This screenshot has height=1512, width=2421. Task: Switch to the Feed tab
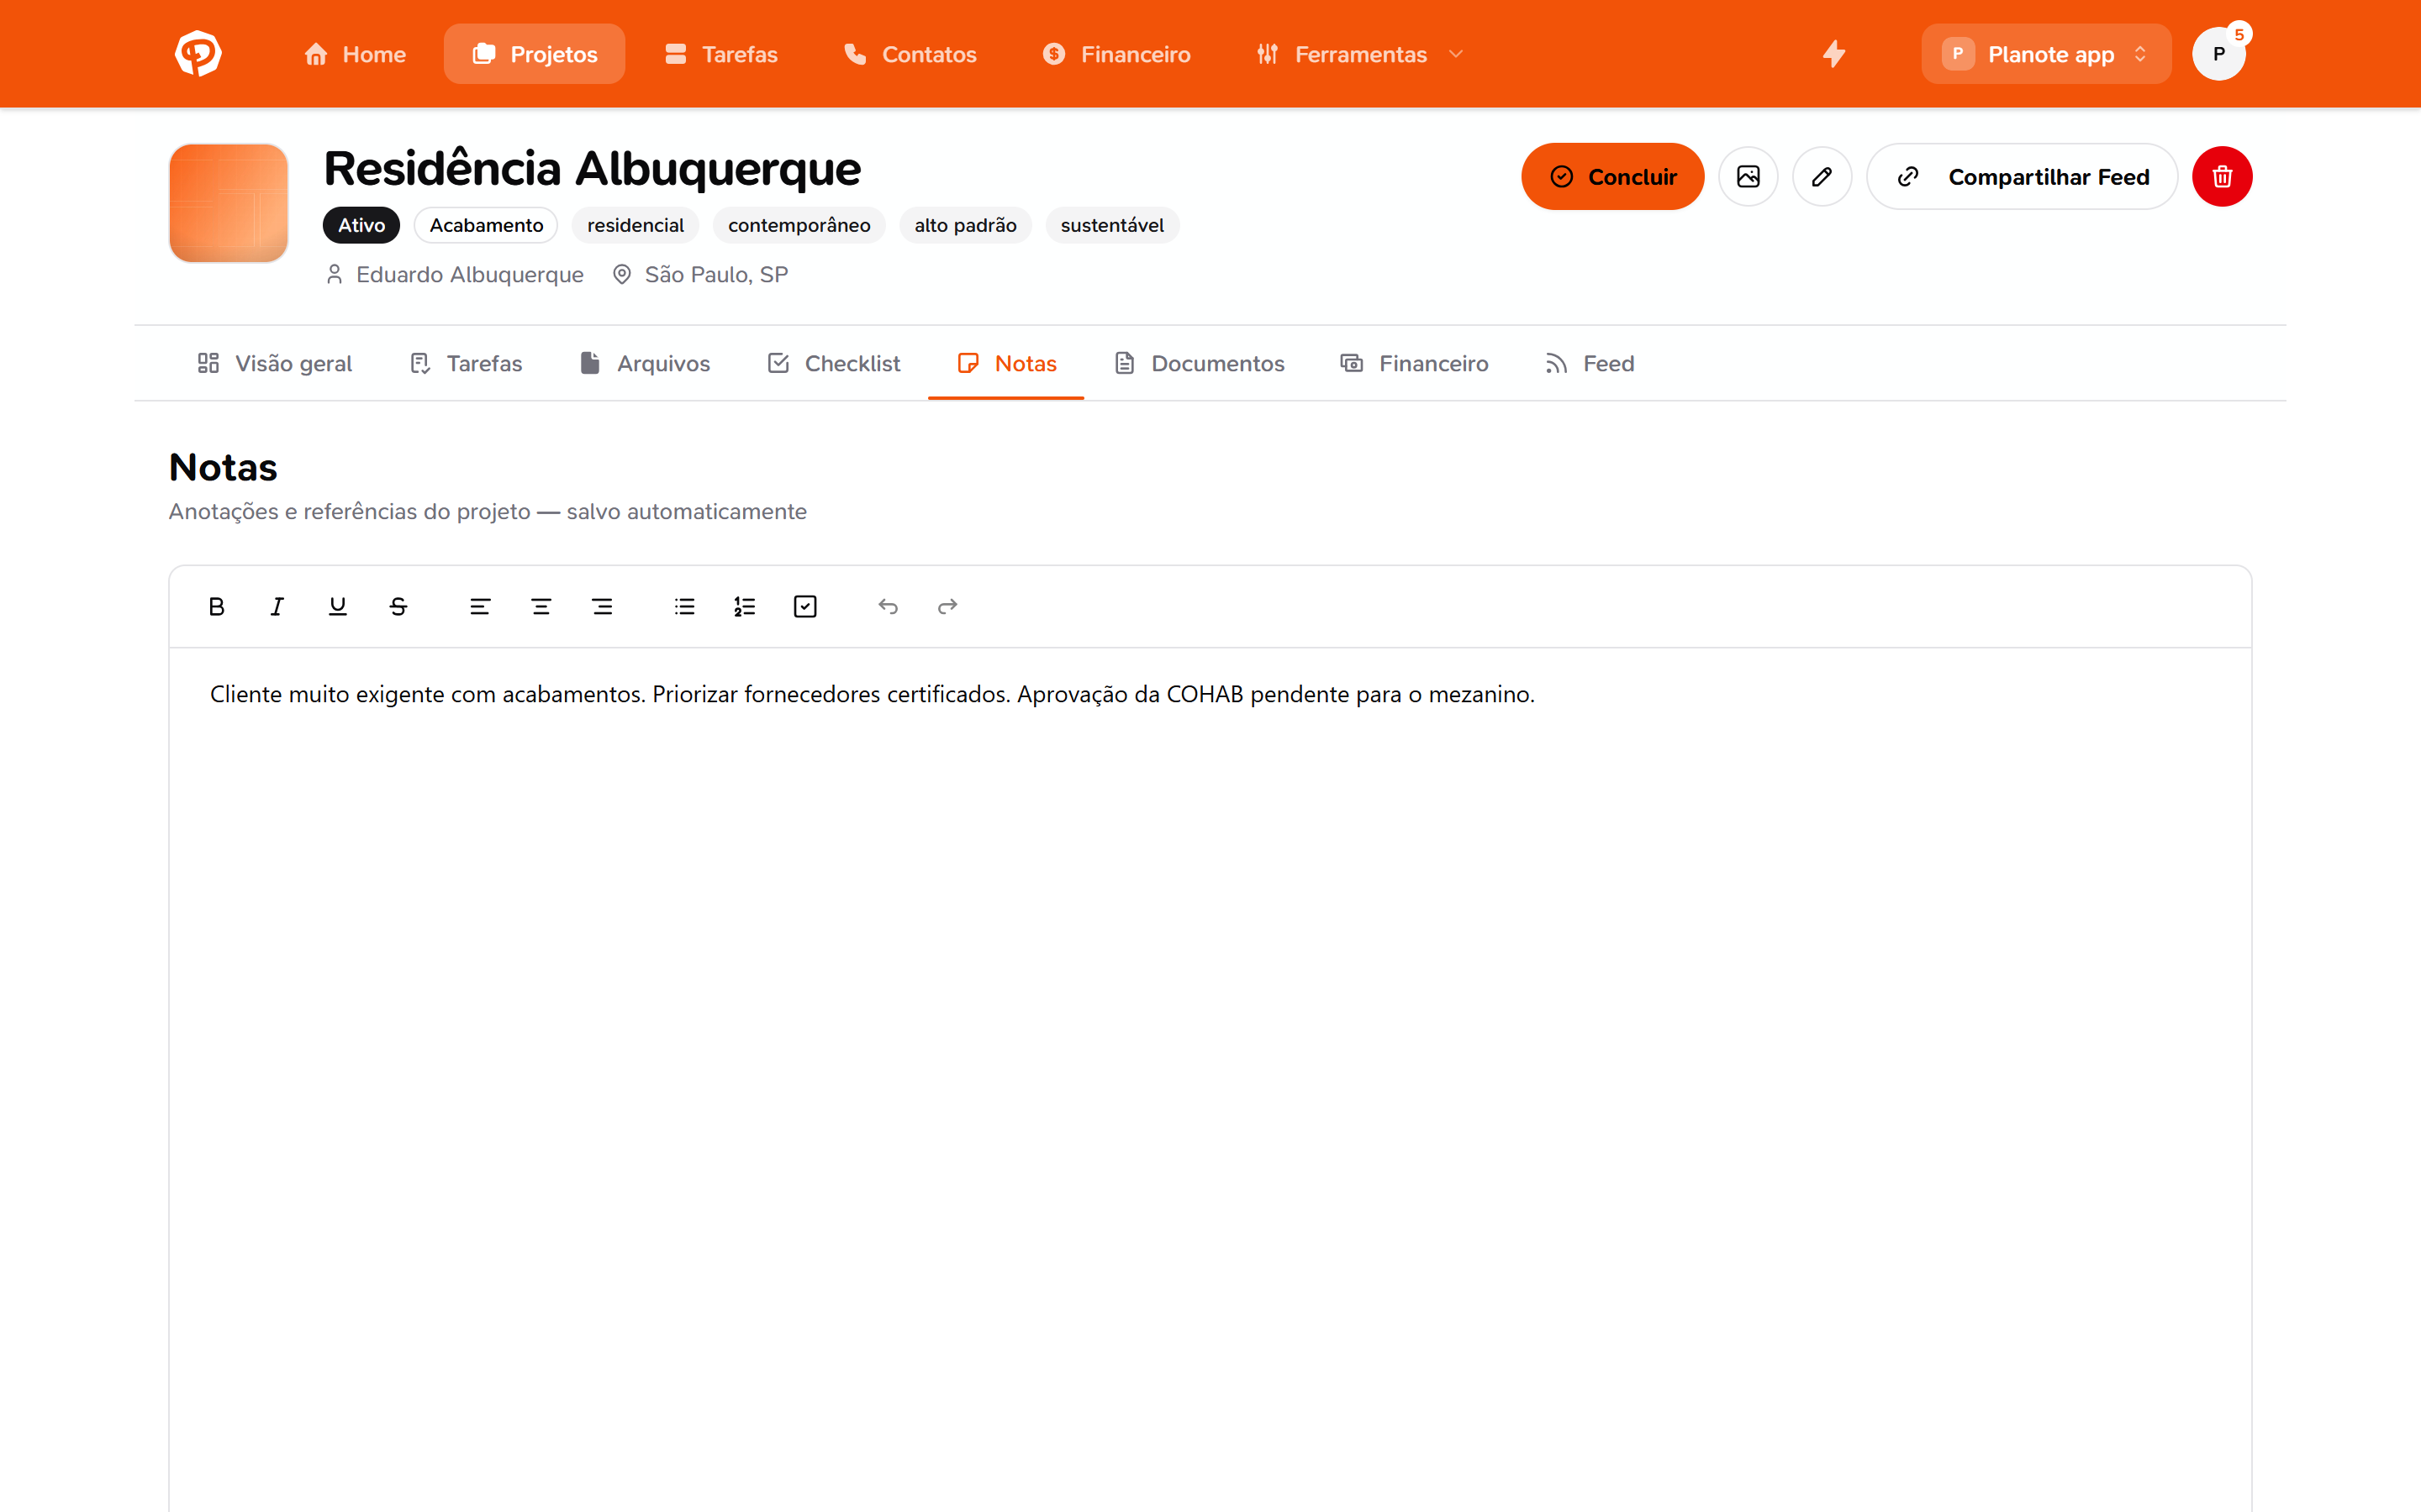(1590, 363)
